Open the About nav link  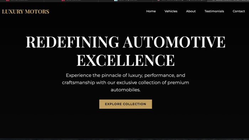[191, 11]
